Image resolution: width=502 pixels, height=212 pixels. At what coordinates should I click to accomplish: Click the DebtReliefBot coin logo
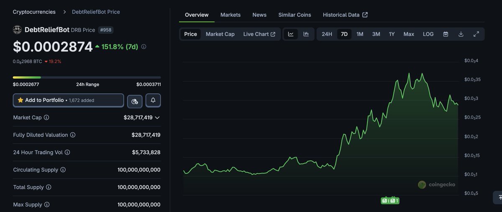[18, 30]
